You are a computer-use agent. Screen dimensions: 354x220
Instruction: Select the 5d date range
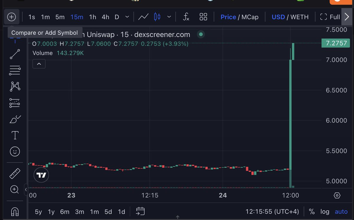pos(108,212)
